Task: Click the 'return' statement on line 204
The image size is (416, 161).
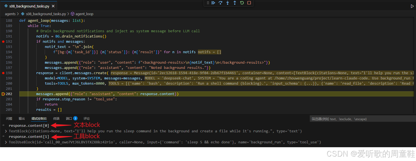Action: [x=51, y=104]
